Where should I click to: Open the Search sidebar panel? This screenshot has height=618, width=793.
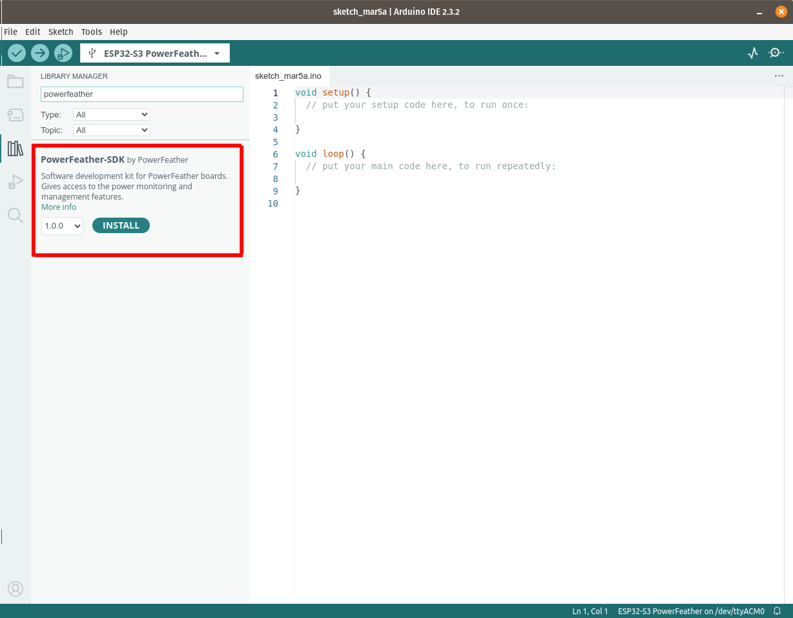pos(15,215)
